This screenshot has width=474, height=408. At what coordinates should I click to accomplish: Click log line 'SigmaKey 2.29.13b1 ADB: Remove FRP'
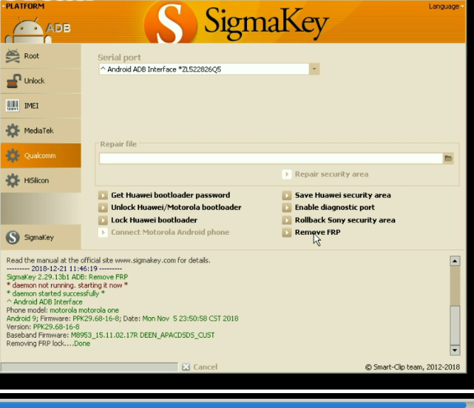pyautogui.click(x=67, y=277)
